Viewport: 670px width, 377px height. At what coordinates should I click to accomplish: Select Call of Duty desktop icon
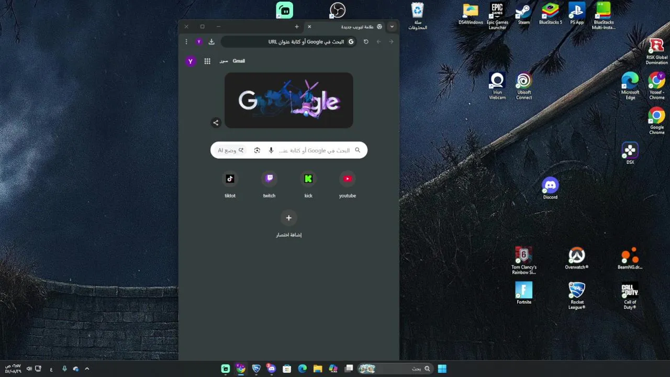click(630, 295)
